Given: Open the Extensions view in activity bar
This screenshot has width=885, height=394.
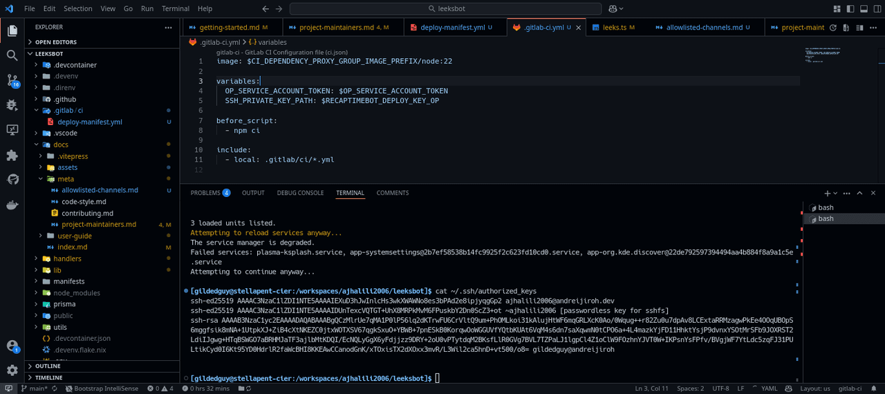Looking at the screenshot, I should [12, 155].
